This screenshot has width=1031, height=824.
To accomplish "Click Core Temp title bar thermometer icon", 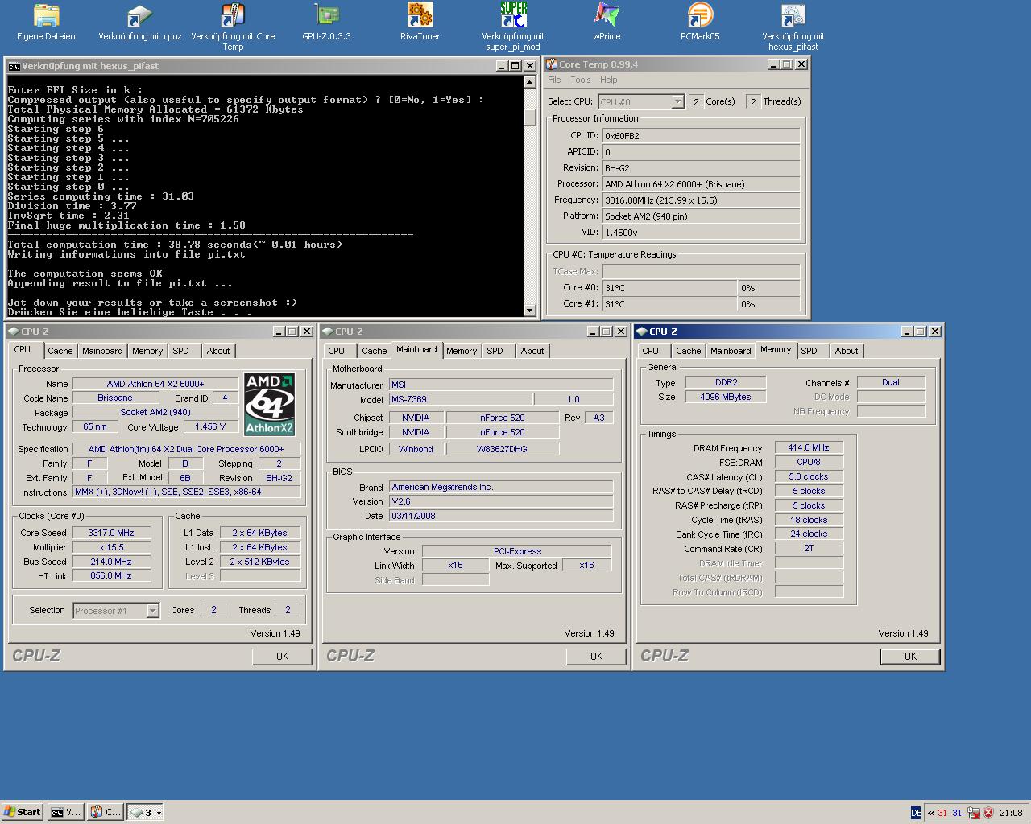I will pos(552,64).
